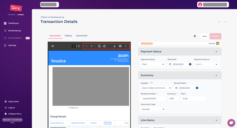Click the Bookkeeping sidebar icon

point(5,31)
